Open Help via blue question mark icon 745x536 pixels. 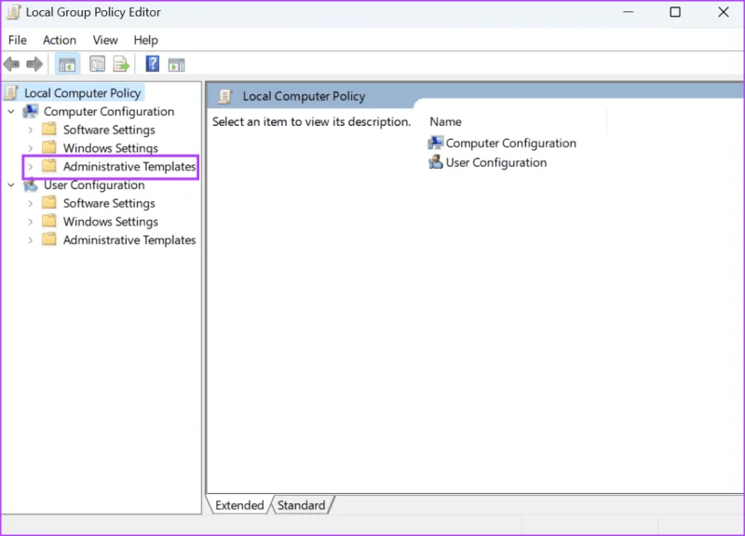point(153,63)
